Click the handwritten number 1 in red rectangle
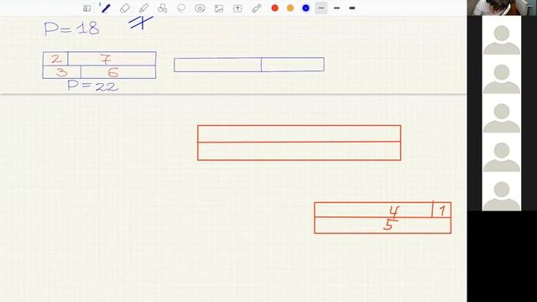 [x=442, y=211]
